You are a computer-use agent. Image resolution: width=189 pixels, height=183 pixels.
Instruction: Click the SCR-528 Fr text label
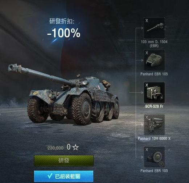(x=154, y=106)
